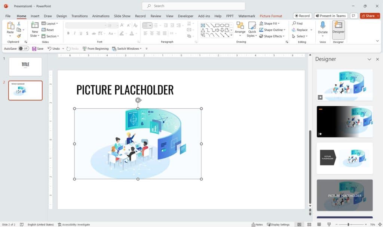Open the Shape Outline dropdown arrow
This screenshot has height=227, width=383.
click(x=284, y=30)
